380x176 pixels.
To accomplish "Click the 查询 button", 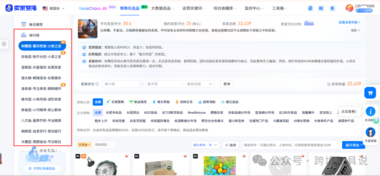I will pos(227,84).
